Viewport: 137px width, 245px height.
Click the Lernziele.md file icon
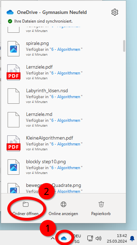[x=14, y=120]
